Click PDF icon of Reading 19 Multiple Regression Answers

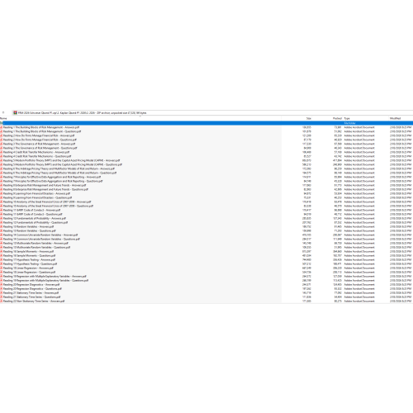[2, 276]
